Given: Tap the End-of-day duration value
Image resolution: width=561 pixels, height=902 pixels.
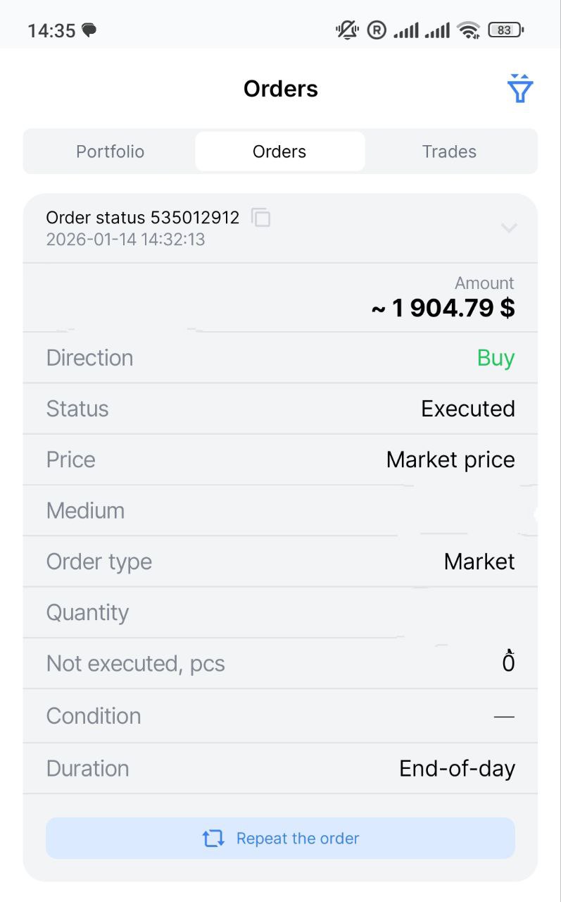Looking at the screenshot, I should 457,768.
